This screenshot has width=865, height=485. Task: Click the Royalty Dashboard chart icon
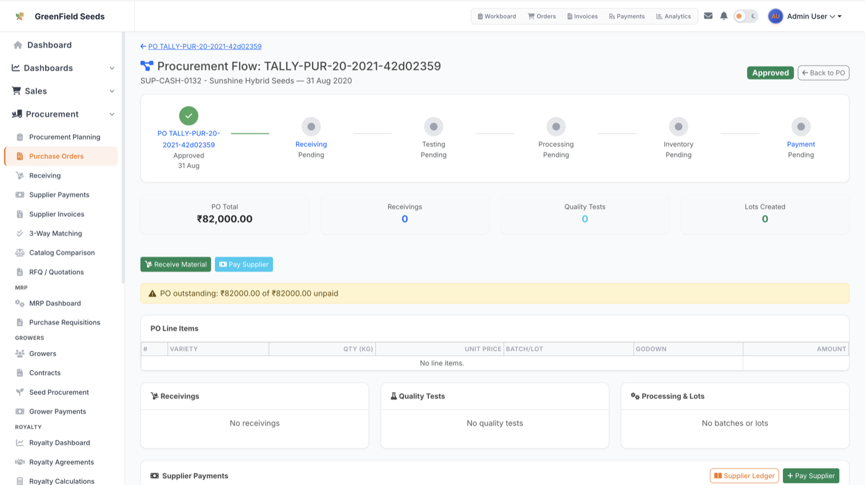[x=20, y=443]
